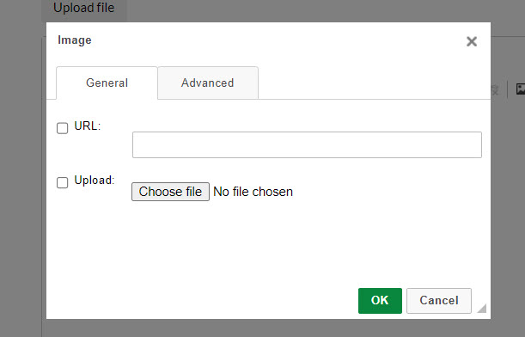Close the Image dialog with the X

[x=472, y=41]
